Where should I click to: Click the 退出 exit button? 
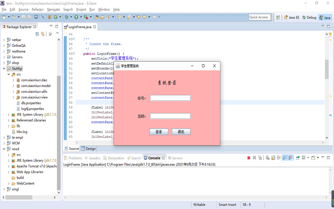tap(181, 132)
